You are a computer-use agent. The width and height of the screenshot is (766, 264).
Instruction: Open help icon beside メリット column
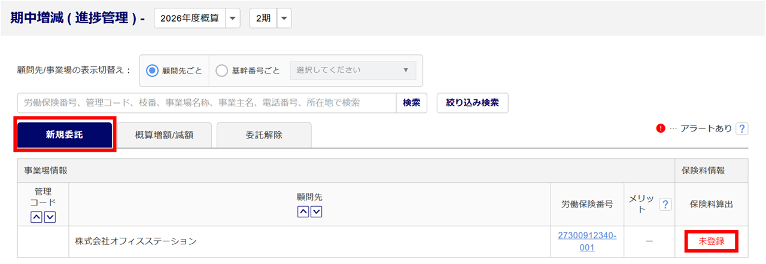pos(664,205)
